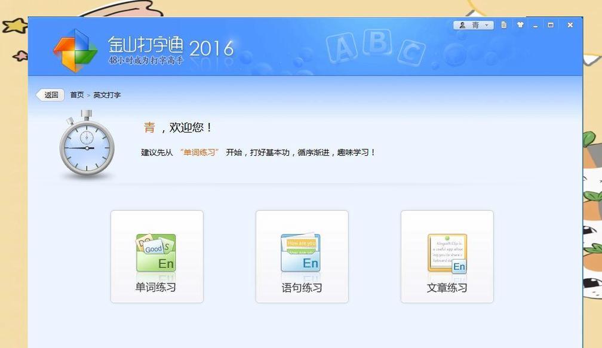Click the yellow notepad En article icon
The width and height of the screenshot is (602, 348).
coord(447,253)
